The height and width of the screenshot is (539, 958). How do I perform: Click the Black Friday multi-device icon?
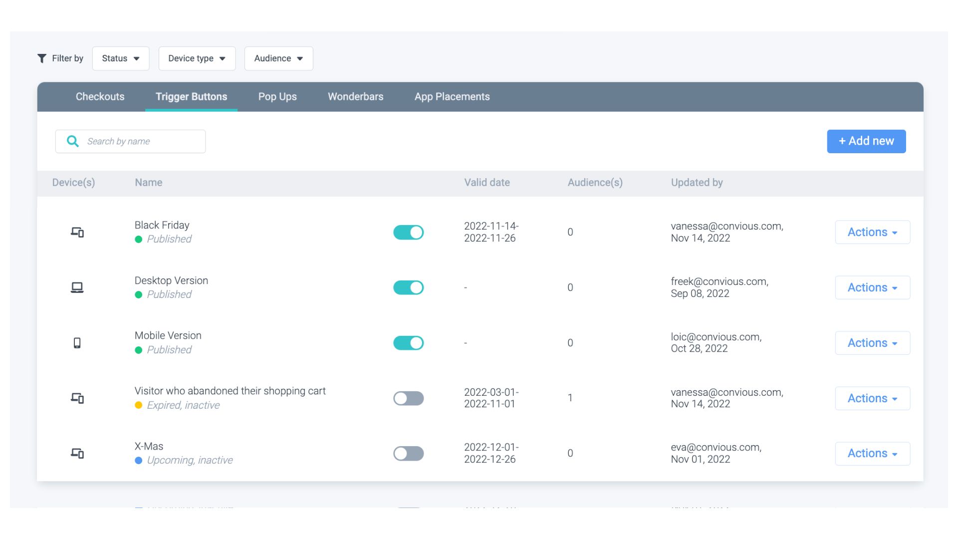[77, 232]
